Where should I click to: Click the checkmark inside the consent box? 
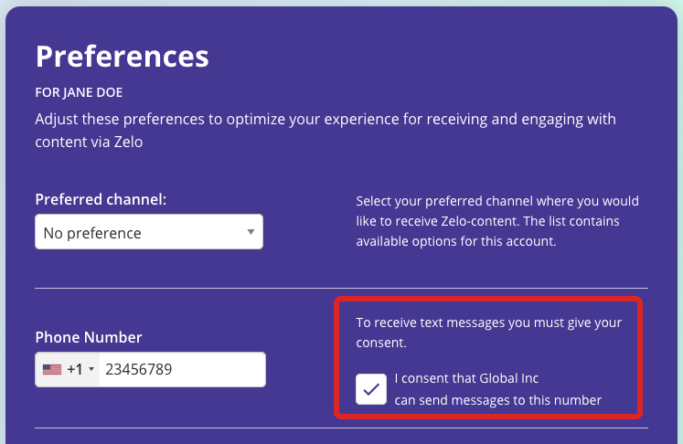[x=371, y=389]
